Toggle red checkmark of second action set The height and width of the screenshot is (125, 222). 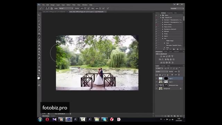156,18
